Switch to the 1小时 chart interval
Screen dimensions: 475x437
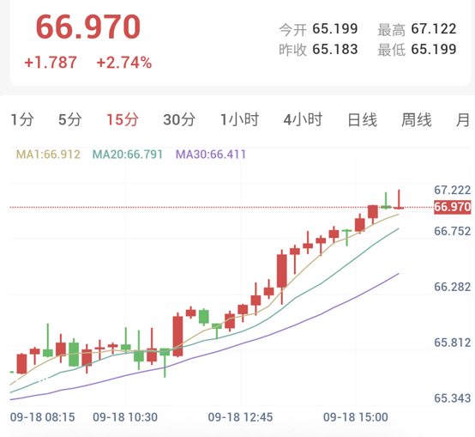tap(239, 119)
